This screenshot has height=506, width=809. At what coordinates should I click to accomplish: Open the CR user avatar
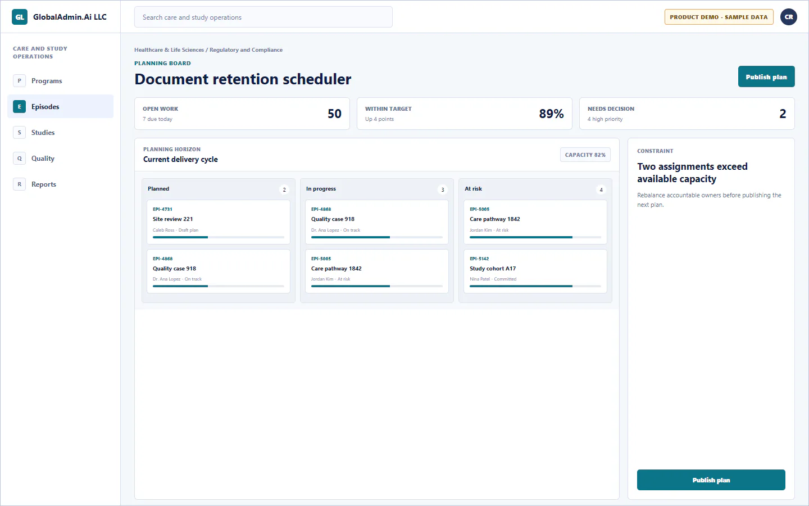pyautogui.click(x=789, y=17)
